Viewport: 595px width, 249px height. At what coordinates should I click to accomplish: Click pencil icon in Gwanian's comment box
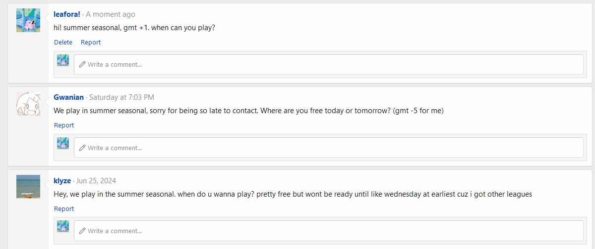(x=82, y=148)
